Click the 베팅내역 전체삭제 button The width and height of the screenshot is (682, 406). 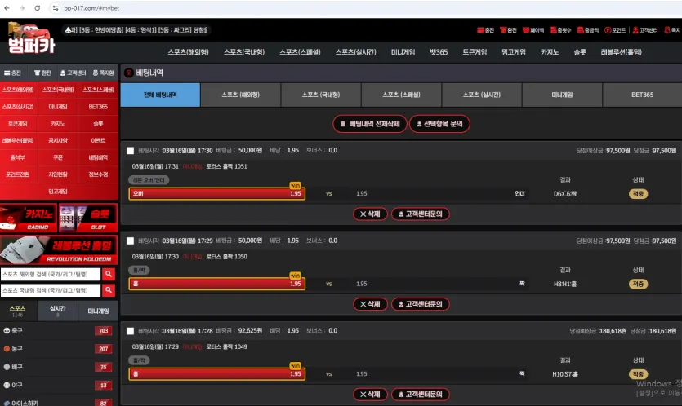click(x=370, y=124)
